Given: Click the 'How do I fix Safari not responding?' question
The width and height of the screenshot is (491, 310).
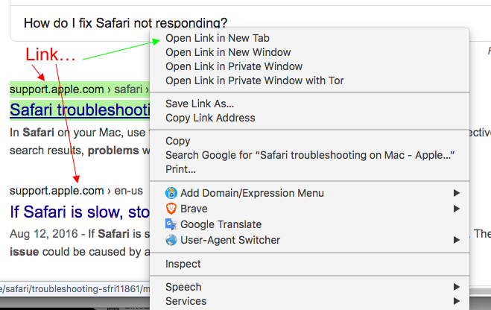Looking at the screenshot, I should [x=126, y=23].
